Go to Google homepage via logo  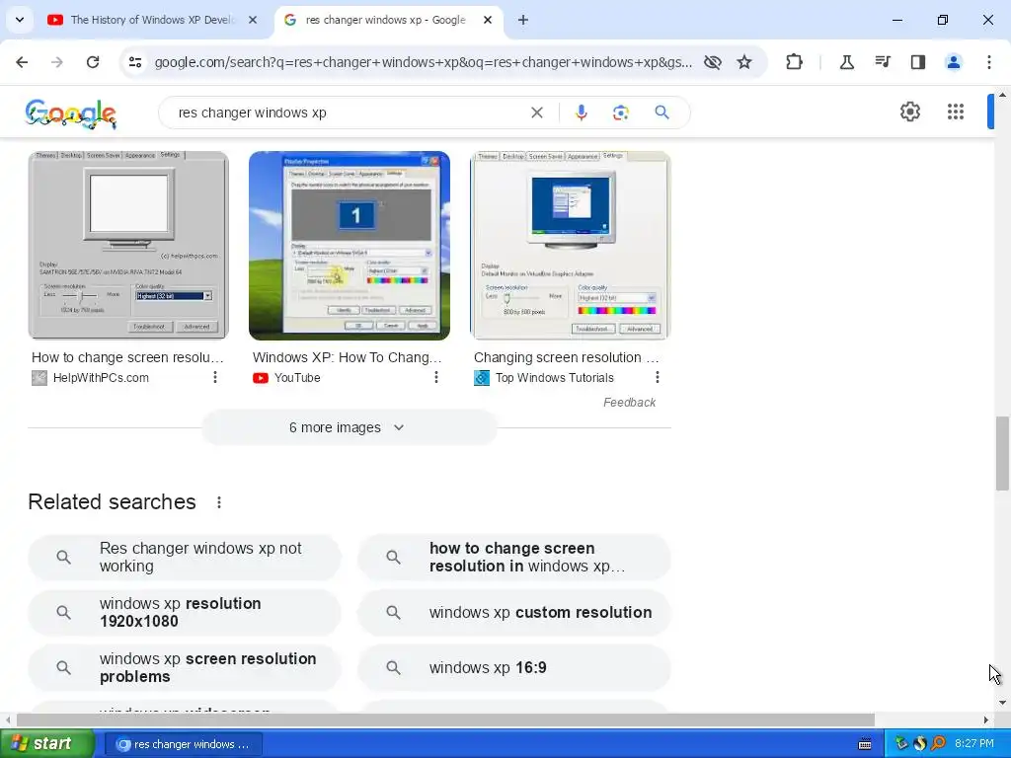tap(71, 114)
